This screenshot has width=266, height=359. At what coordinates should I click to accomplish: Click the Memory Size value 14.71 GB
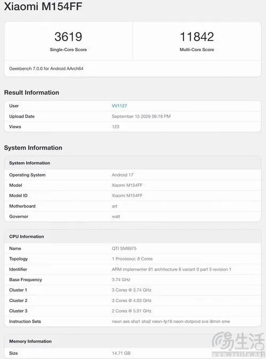[x=121, y=353]
